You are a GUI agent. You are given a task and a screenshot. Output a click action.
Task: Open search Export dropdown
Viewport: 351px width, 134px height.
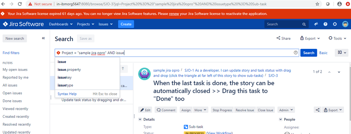[x=310, y=38]
